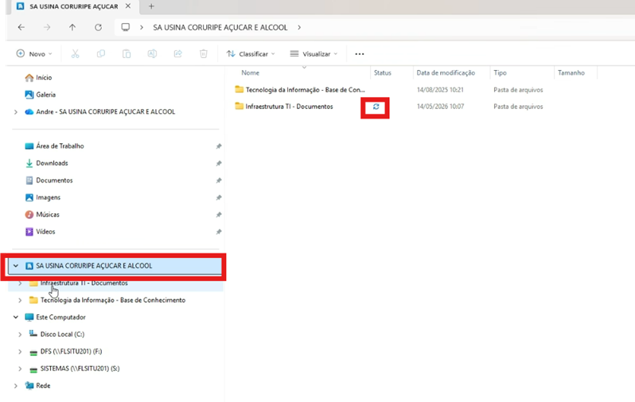Click the computer icon in address bar
Screen dimensions: 635x402
pyautogui.click(x=126, y=27)
